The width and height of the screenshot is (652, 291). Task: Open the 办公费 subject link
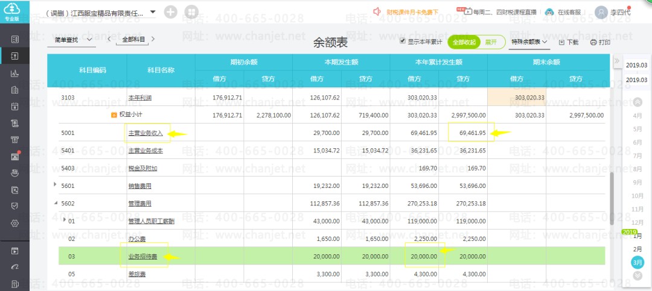click(137, 239)
